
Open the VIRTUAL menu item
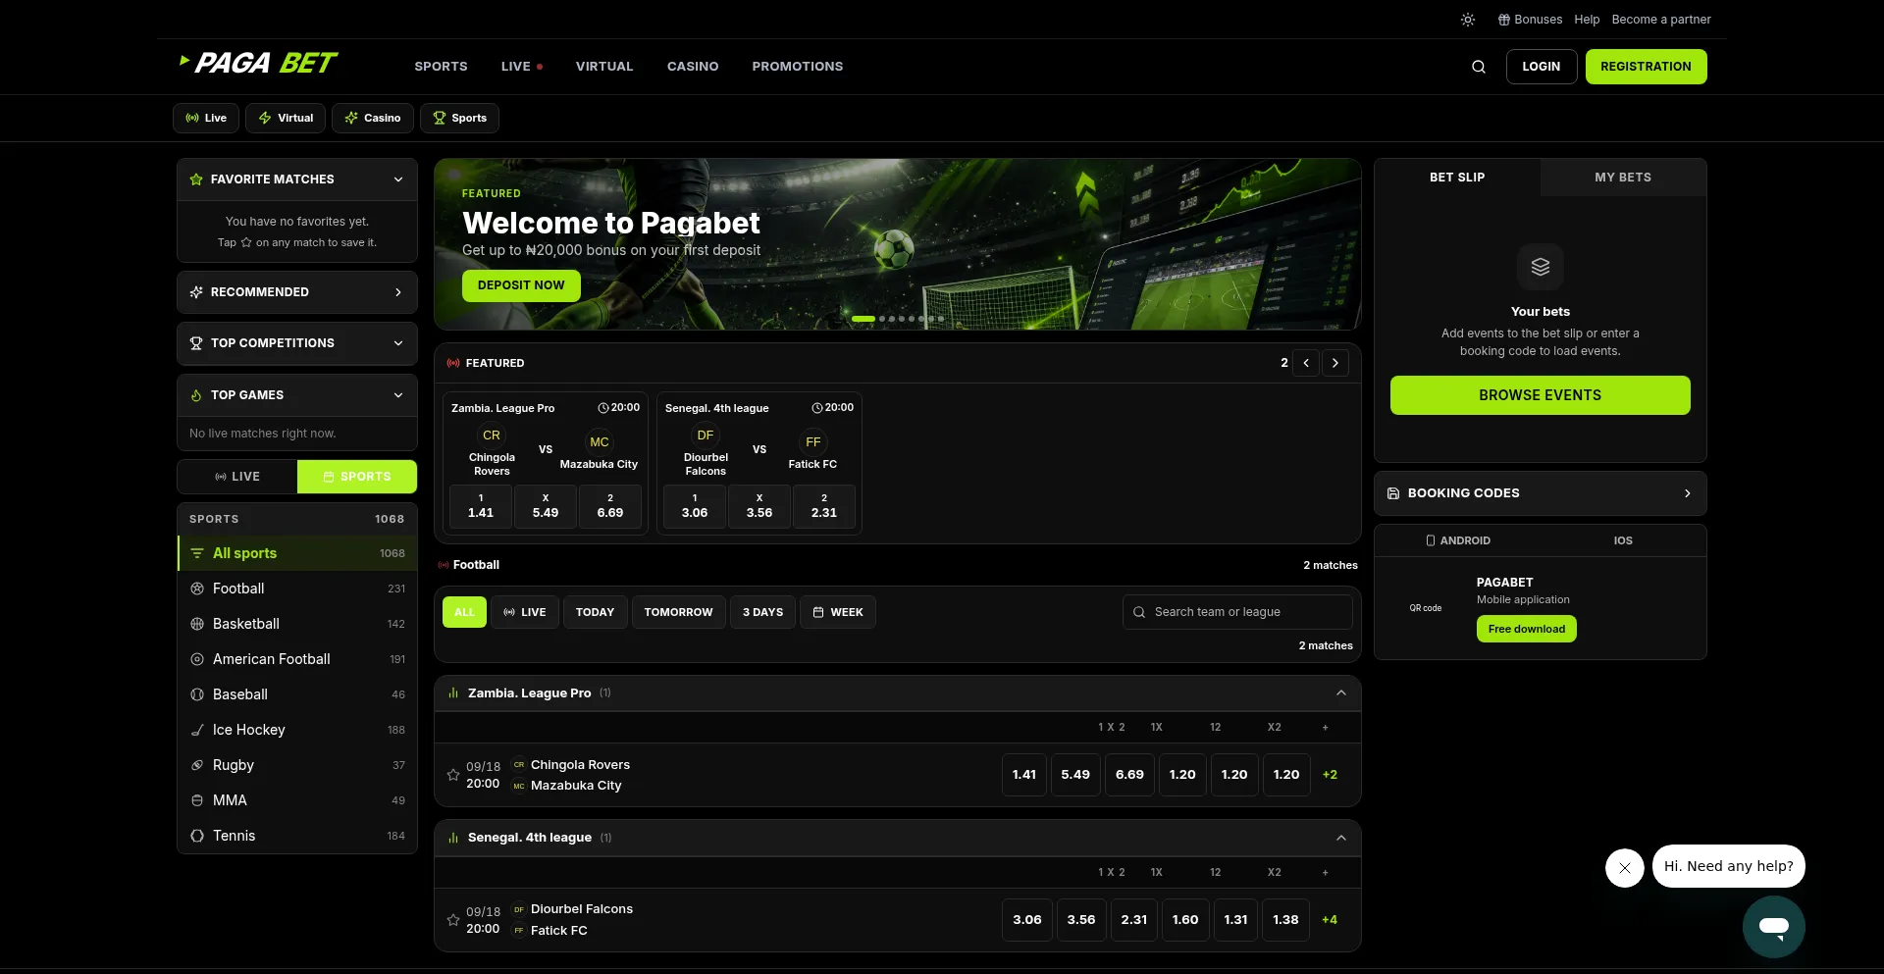pyautogui.click(x=604, y=67)
